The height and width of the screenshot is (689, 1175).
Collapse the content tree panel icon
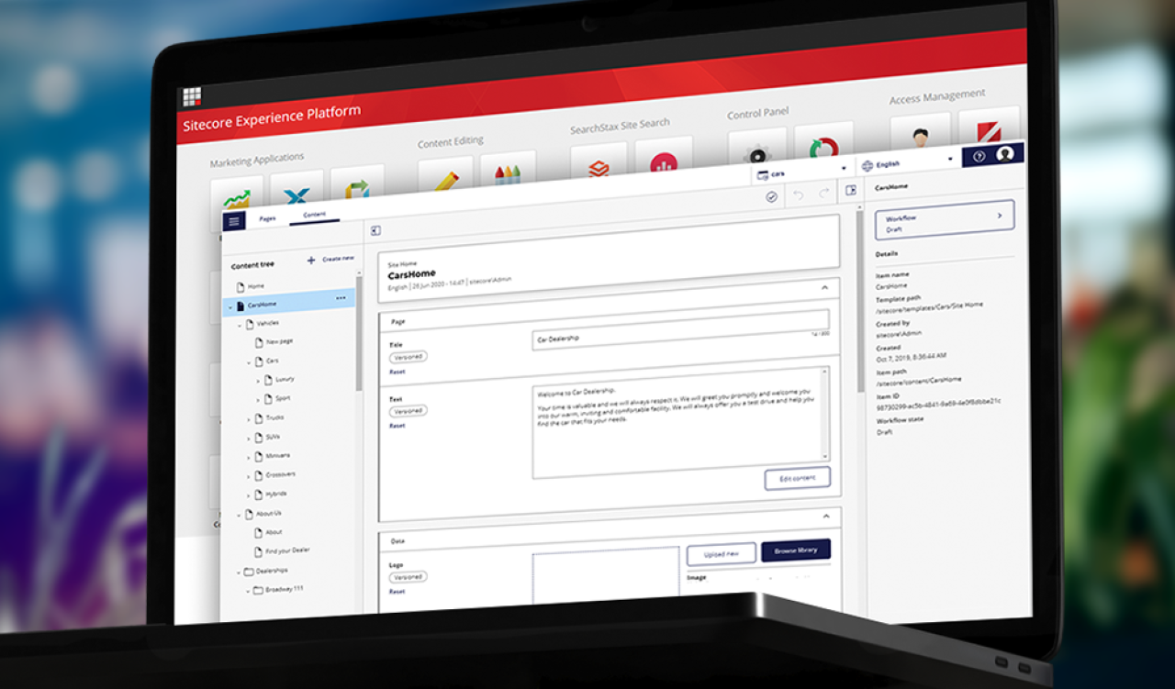pos(375,231)
